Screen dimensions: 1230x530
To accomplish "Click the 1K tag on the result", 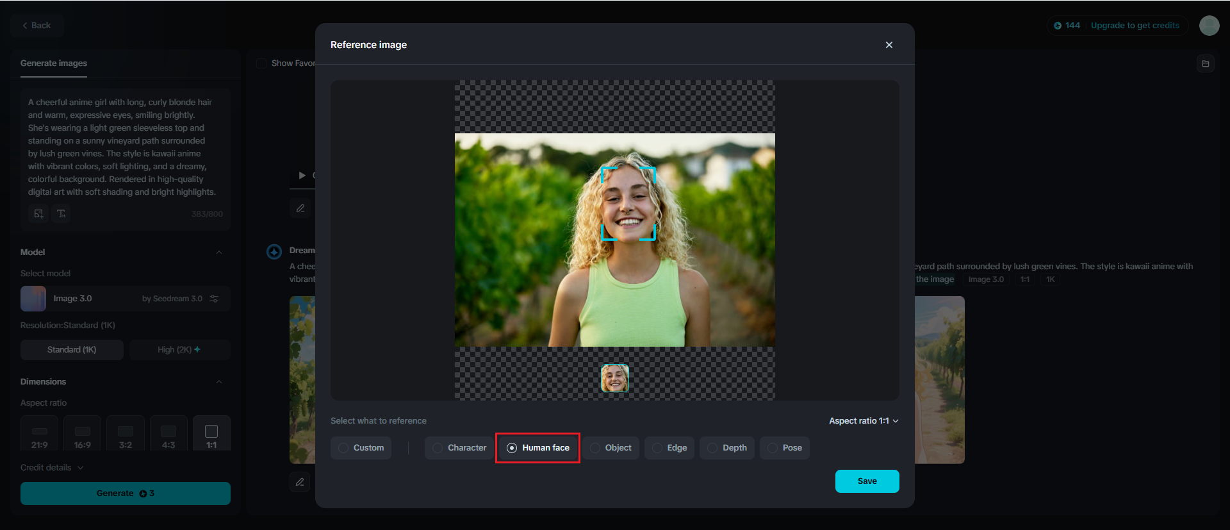I will point(1051,279).
